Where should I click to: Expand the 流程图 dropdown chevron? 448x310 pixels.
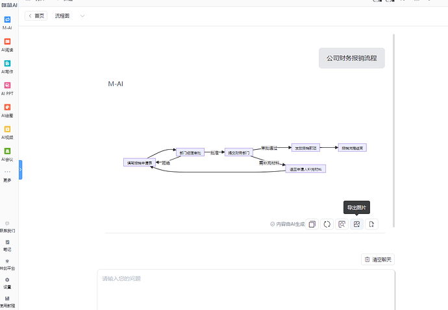point(82,16)
